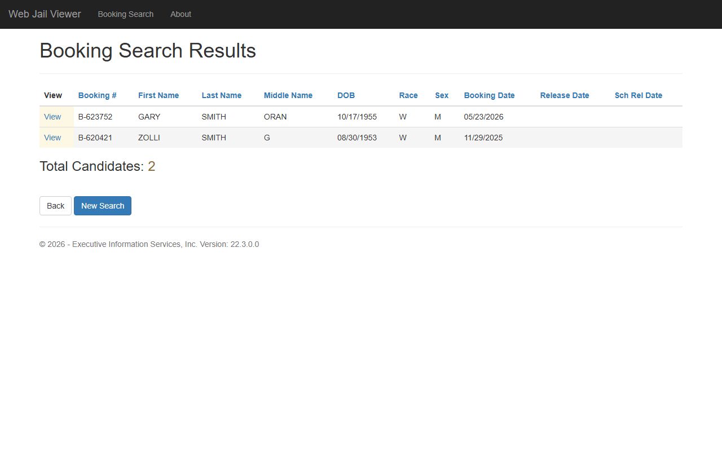Go to Booking Search in navbar
Image resolution: width=722 pixels, height=451 pixels.
[125, 14]
